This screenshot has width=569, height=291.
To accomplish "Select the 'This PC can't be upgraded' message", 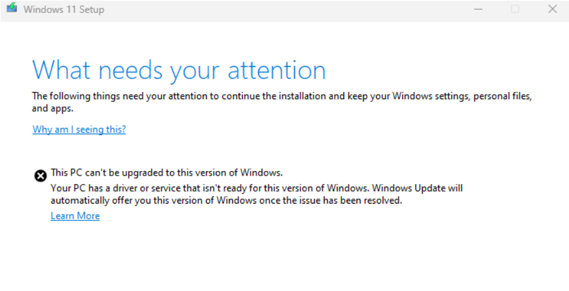I will (x=167, y=173).
